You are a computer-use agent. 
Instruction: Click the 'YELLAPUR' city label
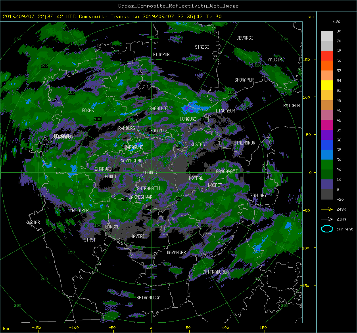tap(79, 211)
